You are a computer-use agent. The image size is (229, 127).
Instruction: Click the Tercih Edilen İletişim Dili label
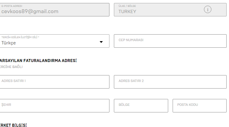tap(20, 37)
